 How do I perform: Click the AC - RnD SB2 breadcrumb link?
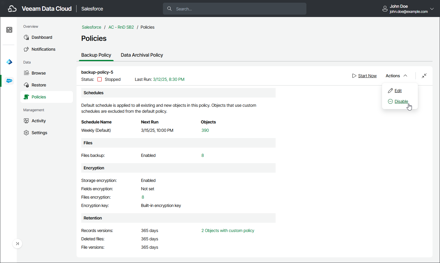(121, 27)
